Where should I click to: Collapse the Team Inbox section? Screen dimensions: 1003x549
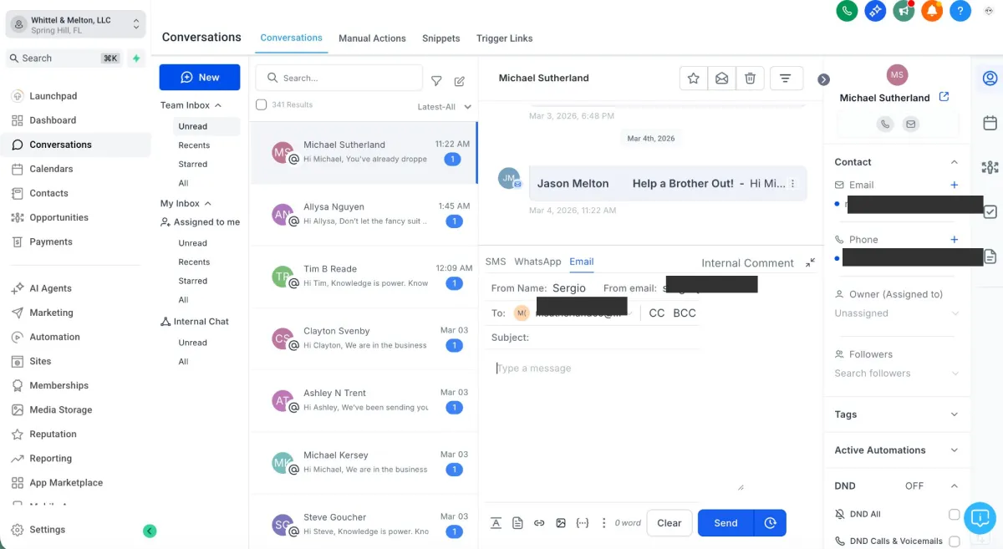coord(191,105)
